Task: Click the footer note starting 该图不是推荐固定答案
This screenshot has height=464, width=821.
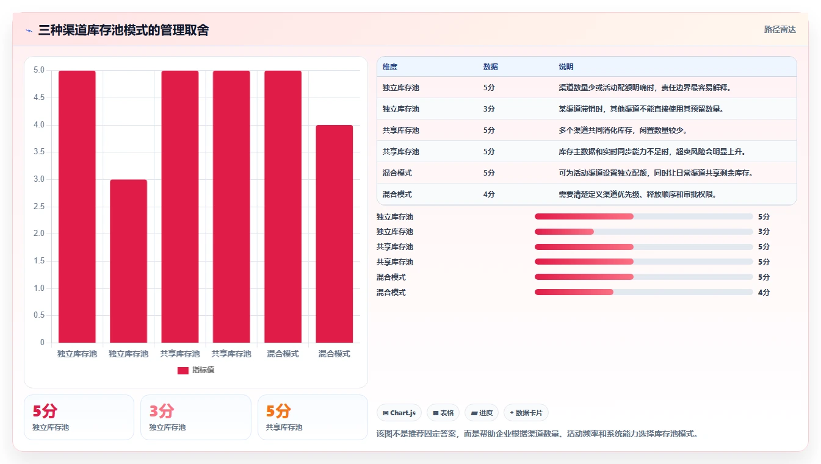Action: (x=537, y=434)
